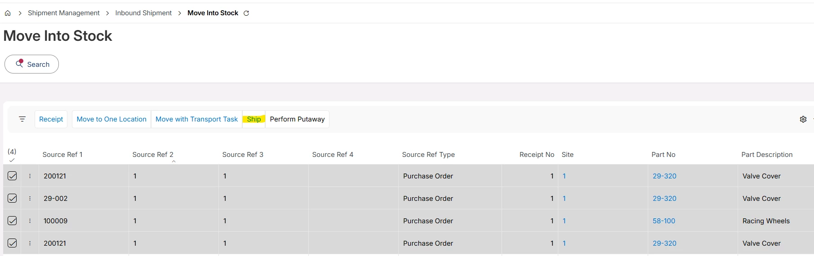This screenshot has height=256, width=814.
Task: Open row actions menu for last 200121 row
Action: 30,243
